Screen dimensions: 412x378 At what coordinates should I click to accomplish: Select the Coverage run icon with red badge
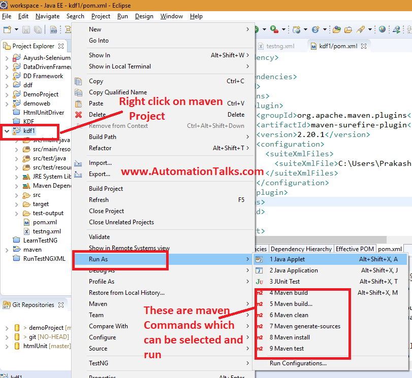[x=272, y=30]
